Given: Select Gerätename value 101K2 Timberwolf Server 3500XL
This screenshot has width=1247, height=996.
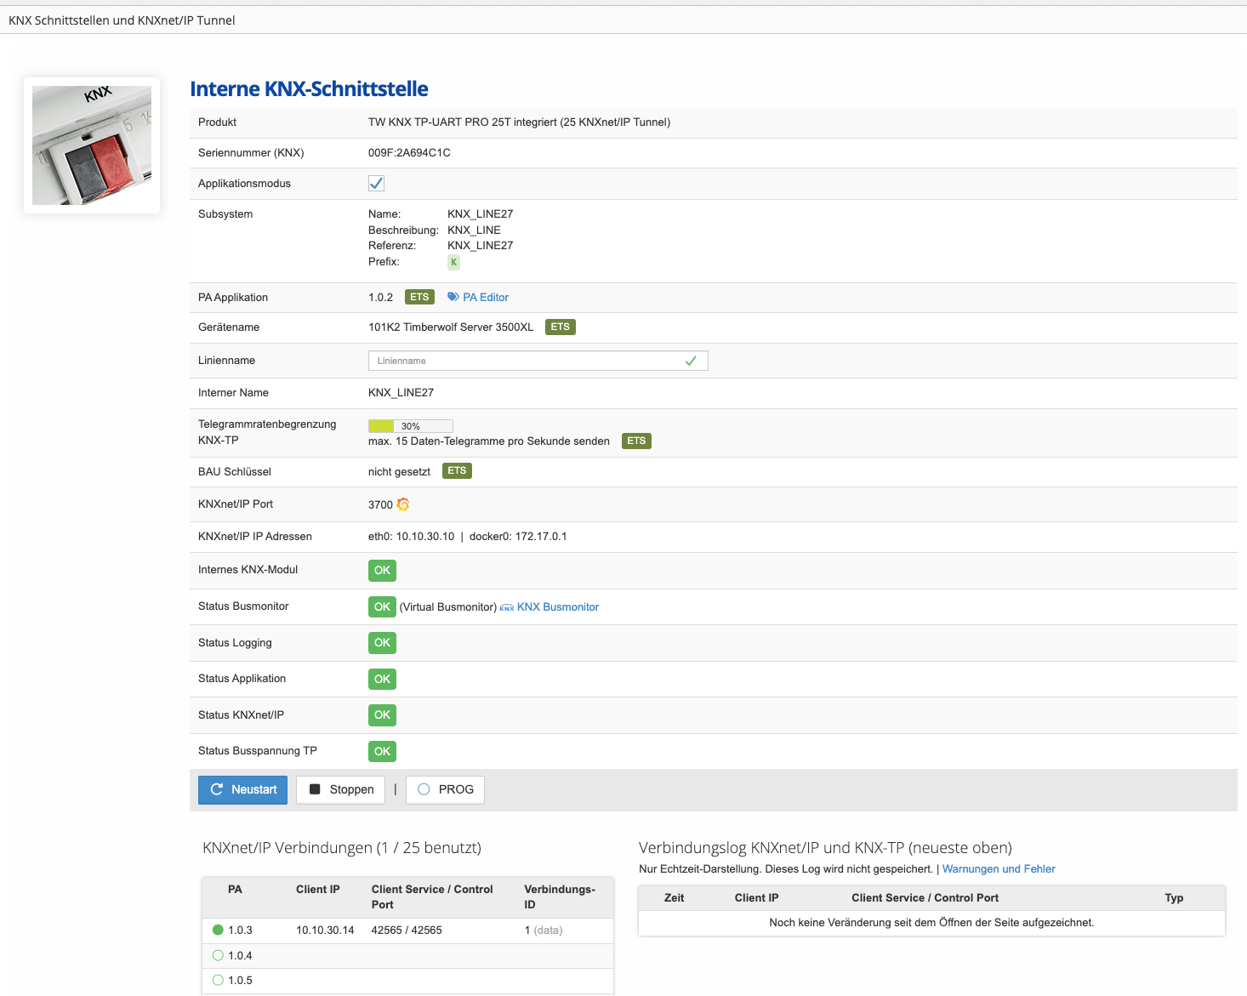Looking at the screenshot, I should pyautogui.click(x=451, y=327).
